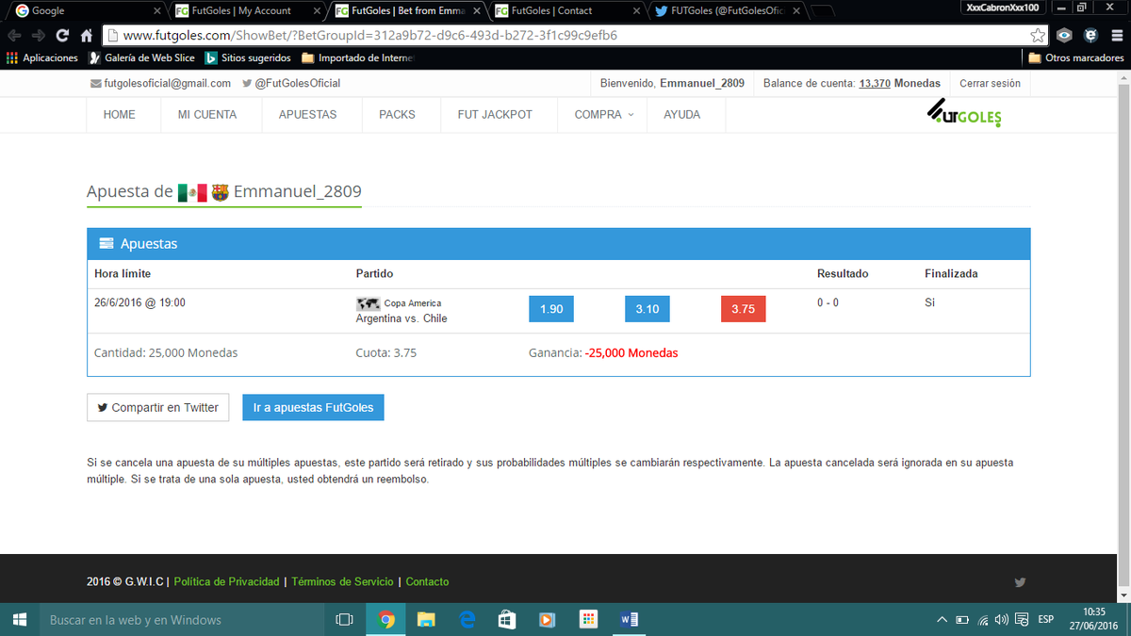Click the Windows Start button

point(18,619)
